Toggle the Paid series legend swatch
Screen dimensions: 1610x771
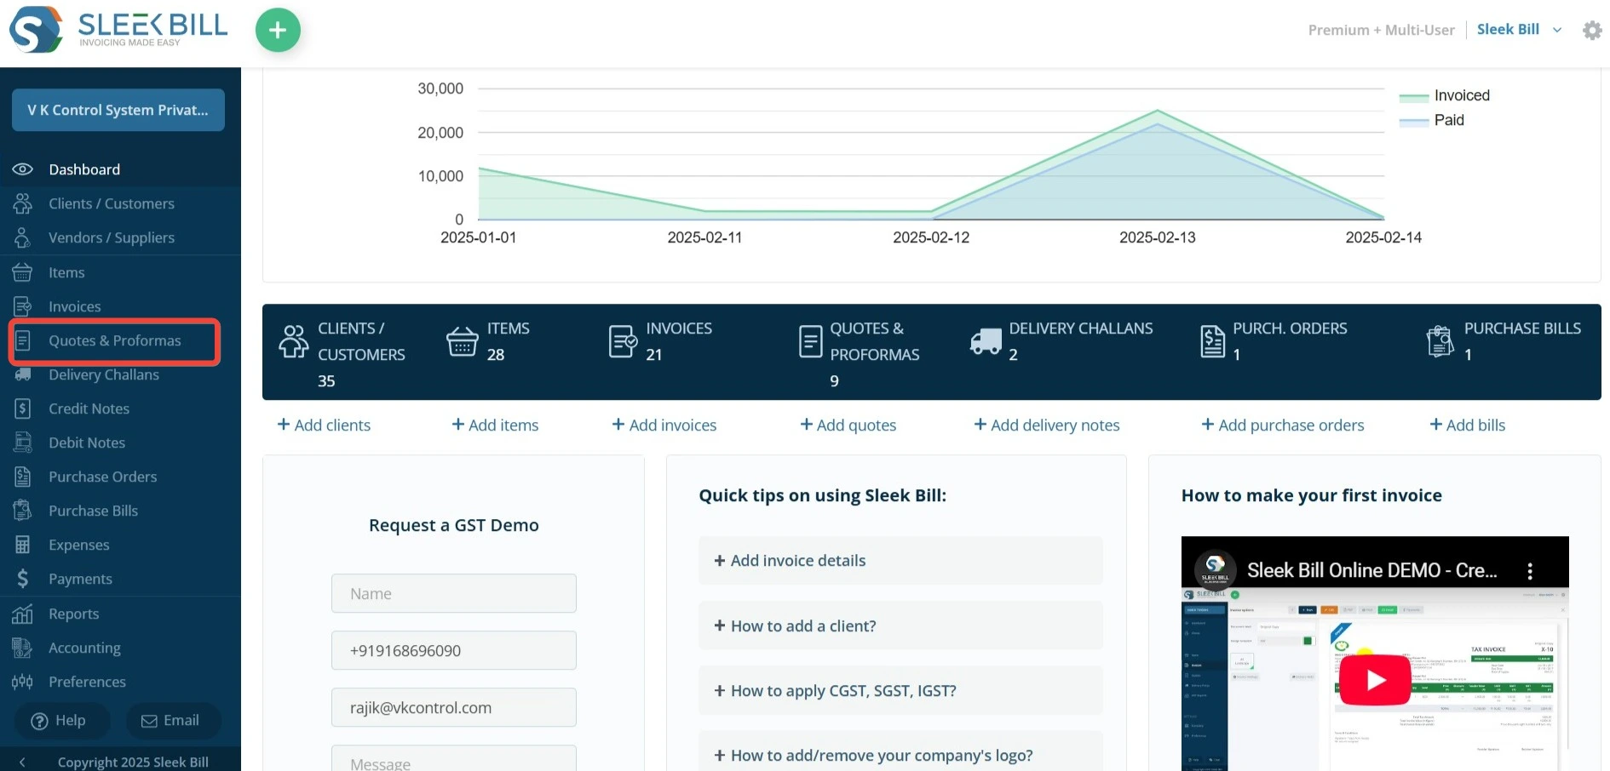[x=1414, y=122]
